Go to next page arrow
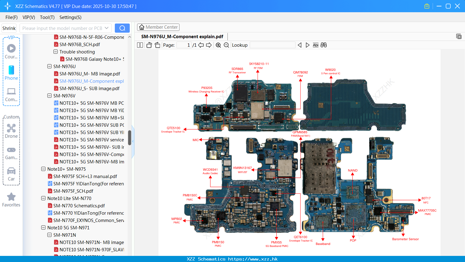The image size is (465, 262). pyautogui.click(x=209, y=45)
